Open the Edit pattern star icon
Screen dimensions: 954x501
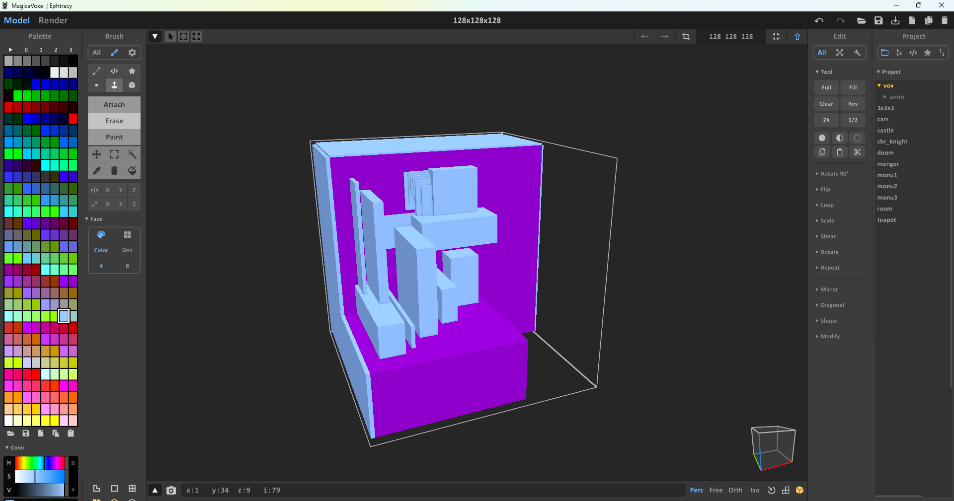pyautogui.click(x=132, y=71)
